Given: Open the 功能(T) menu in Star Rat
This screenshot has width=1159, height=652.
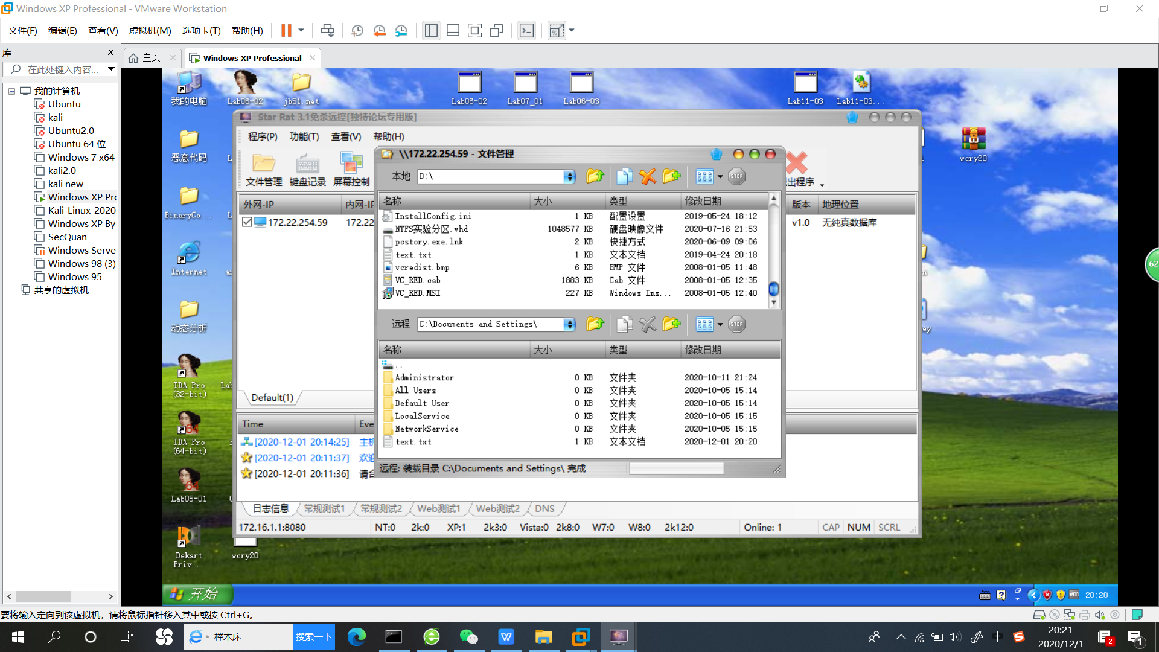Looking at the screenshot, I should pyautogui.click(x=304, y=136).
